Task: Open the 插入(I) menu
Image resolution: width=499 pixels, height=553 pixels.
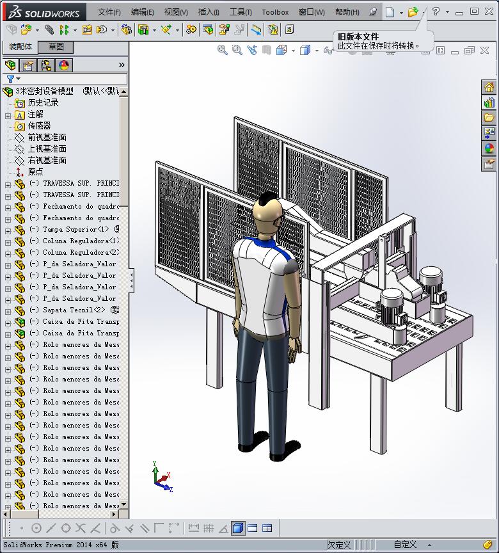Action: tap(209, 12)
